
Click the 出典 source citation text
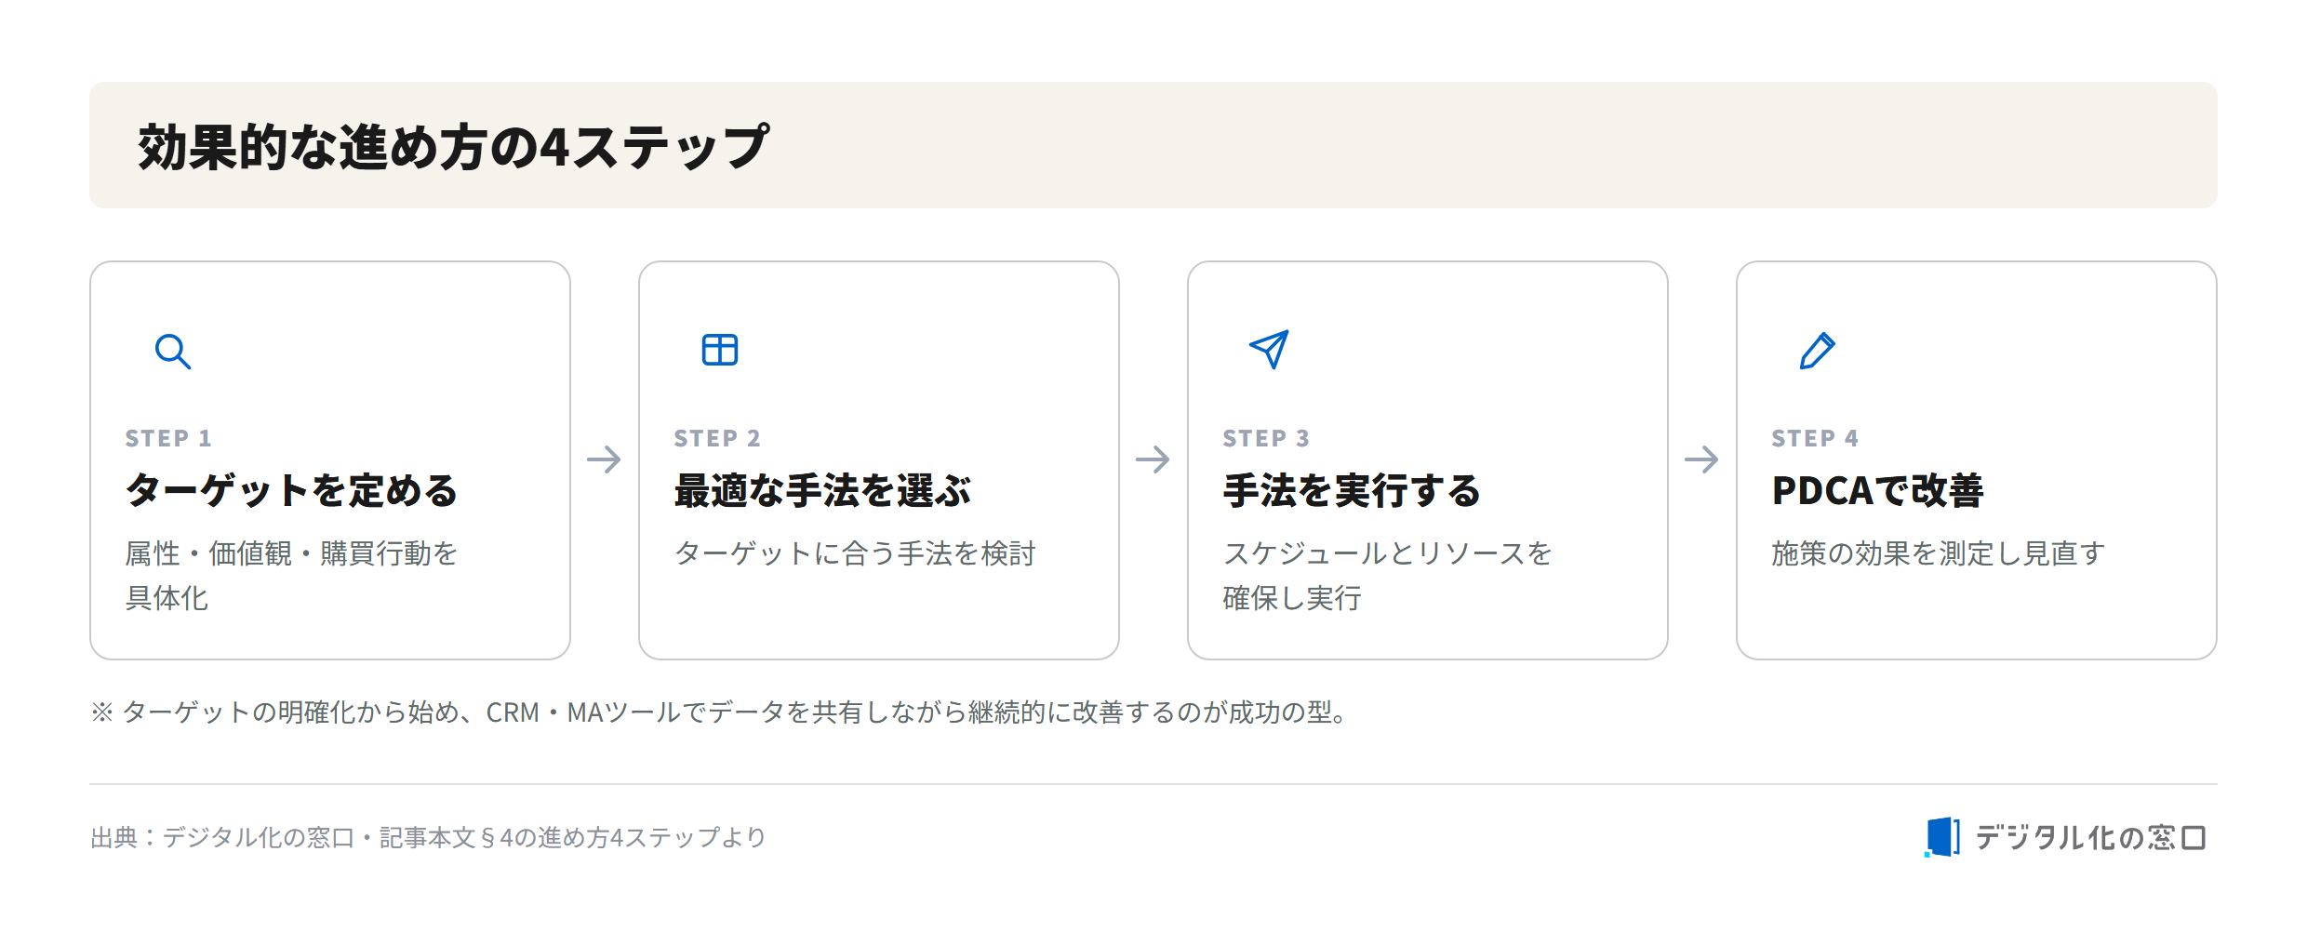(x=428, y=837)
